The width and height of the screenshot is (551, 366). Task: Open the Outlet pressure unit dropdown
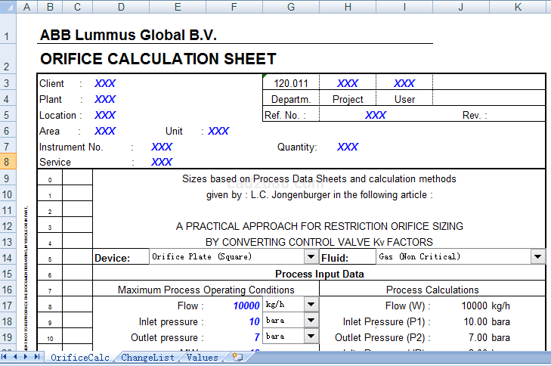[311, 337]
